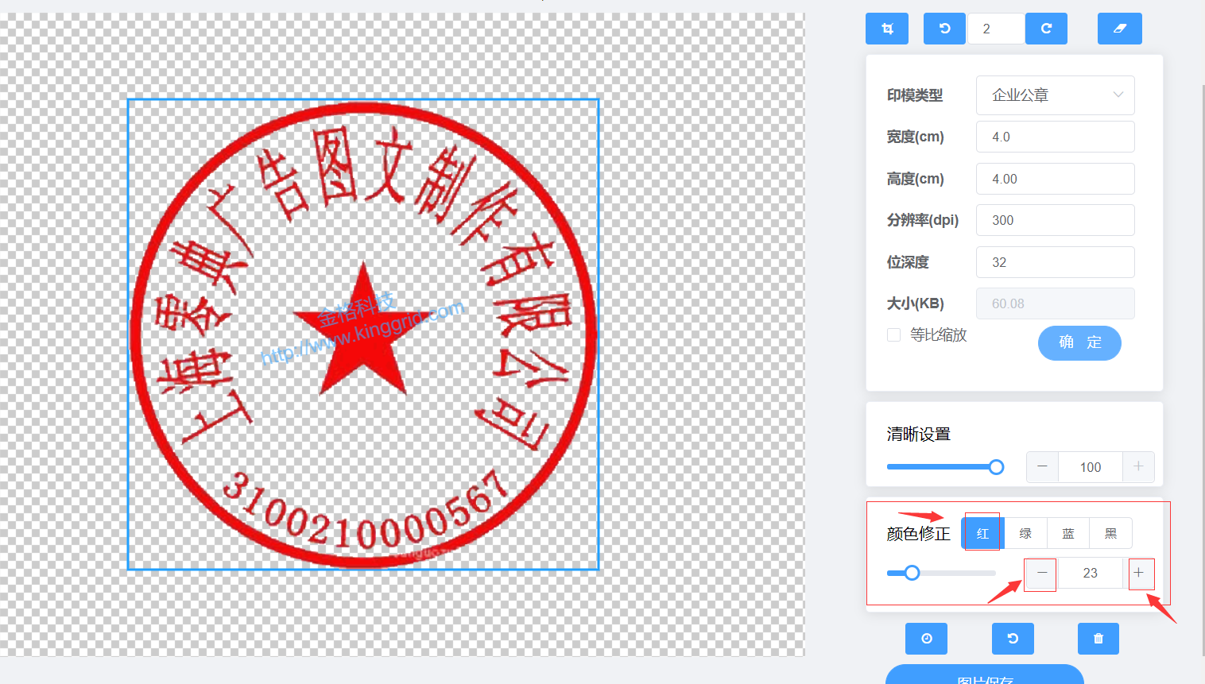Select the 绿 color option
The image size is (1205, 684).
pyautogui.click(x=1026, y=534)
